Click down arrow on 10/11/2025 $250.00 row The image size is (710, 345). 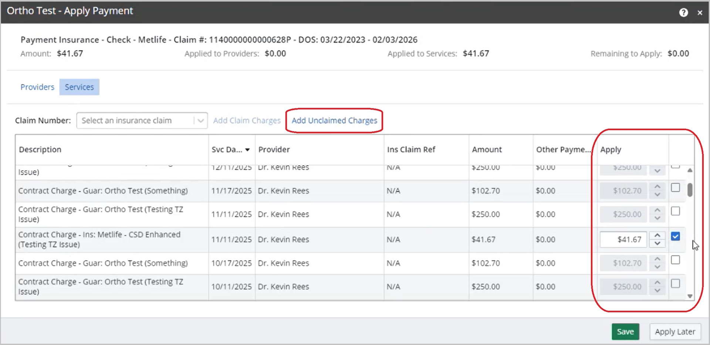[x=657, y=291]
